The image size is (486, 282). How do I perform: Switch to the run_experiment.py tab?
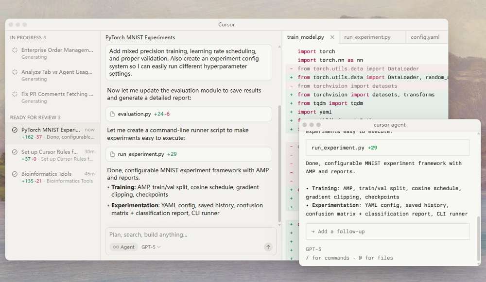(x=372, y=37)
